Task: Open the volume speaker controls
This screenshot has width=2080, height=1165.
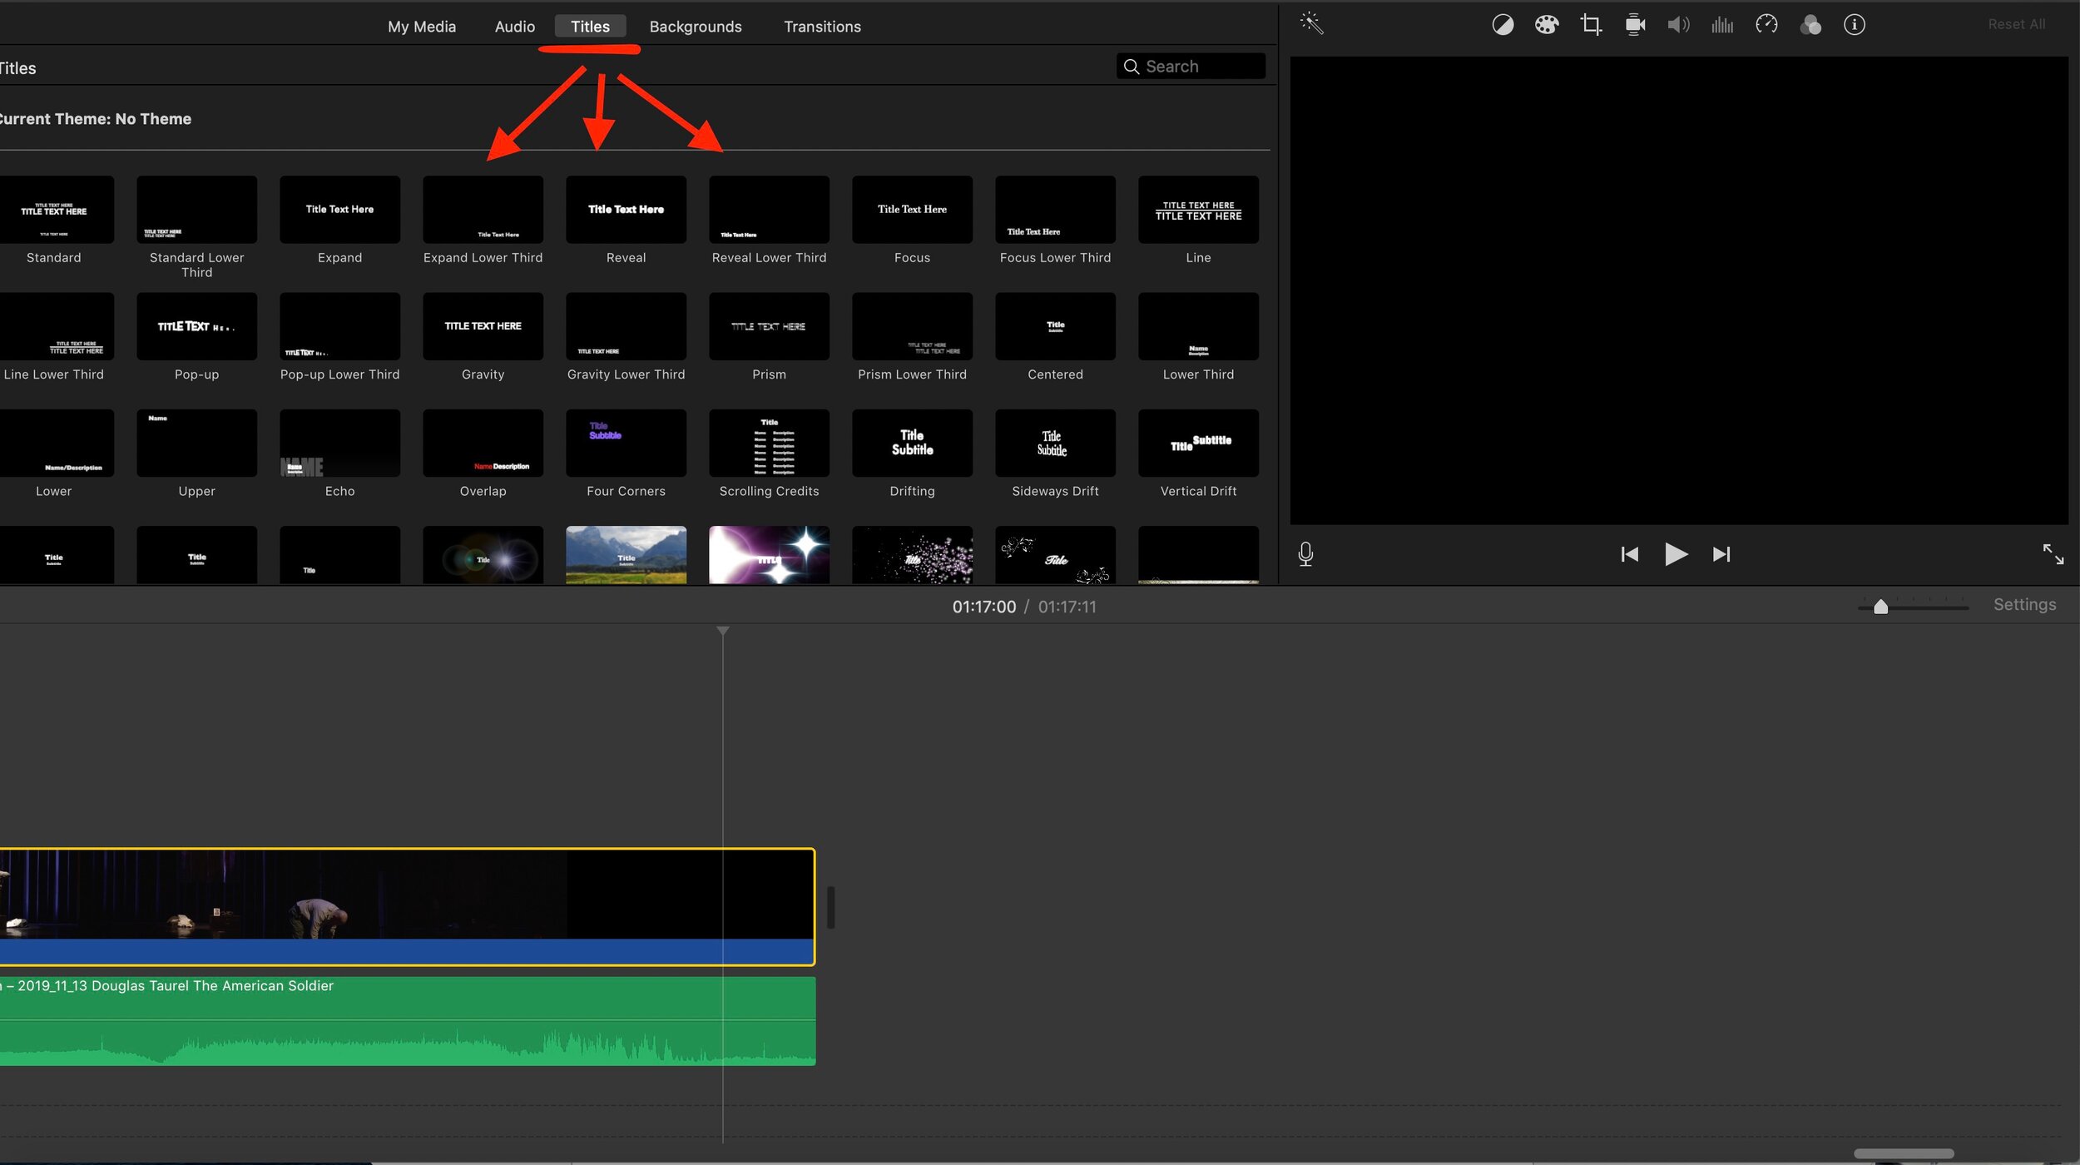Action: tap(1678, 25)
